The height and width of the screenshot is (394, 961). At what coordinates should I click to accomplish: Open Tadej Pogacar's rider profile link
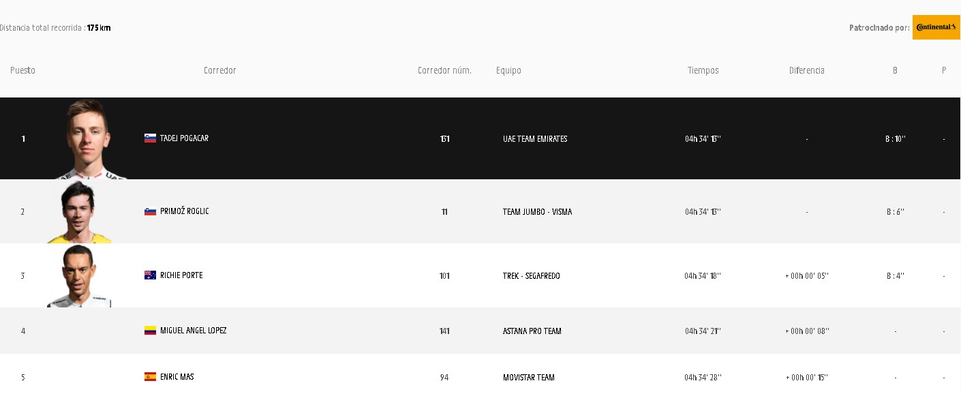pos(184,138)
